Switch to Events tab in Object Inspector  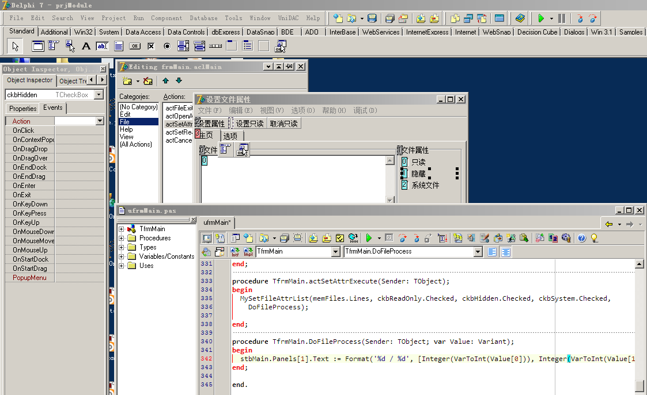pos(53,108)
